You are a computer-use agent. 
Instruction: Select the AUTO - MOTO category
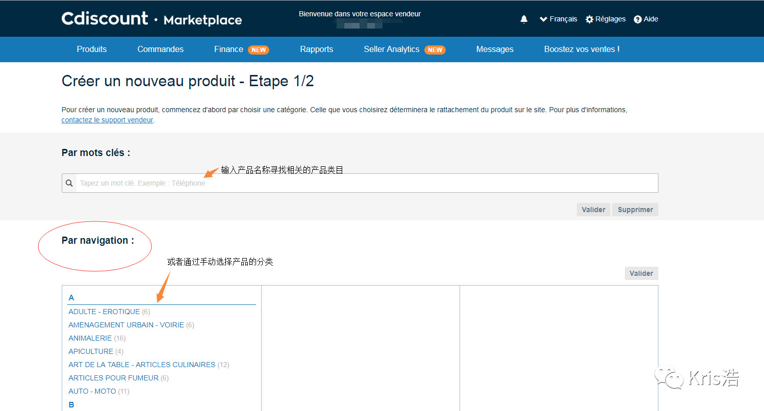(92, 391)
